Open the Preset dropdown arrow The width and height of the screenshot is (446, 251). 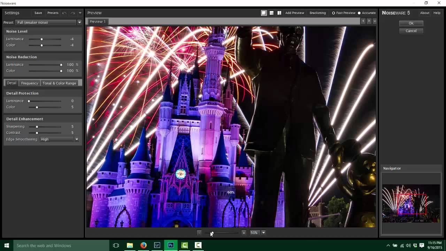79,22
